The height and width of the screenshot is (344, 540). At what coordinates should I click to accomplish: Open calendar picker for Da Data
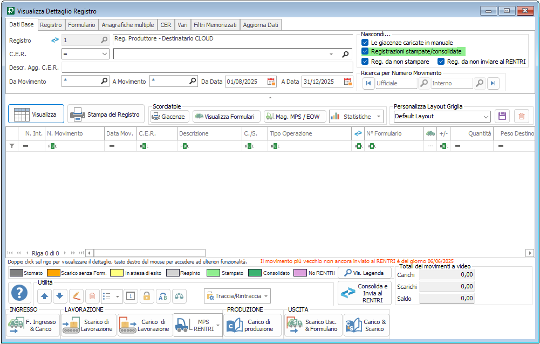(x=271, y=82)
